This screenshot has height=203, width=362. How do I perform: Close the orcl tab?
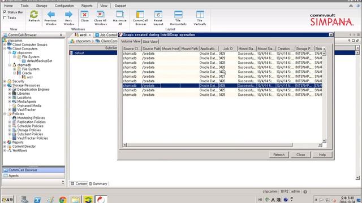click(x=90, y=35)
